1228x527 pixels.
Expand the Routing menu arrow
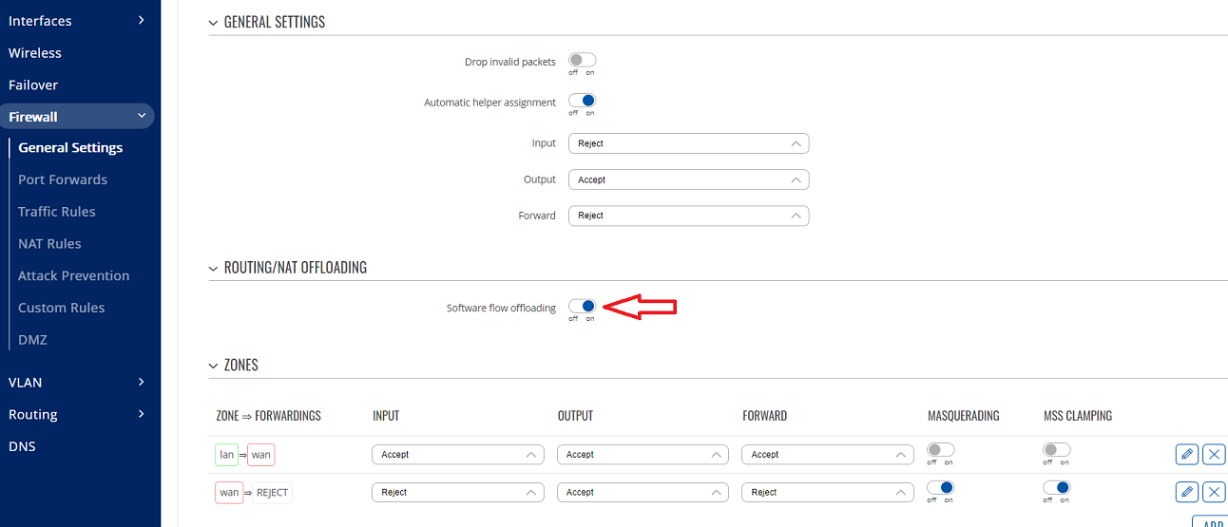tap(141, 414)
